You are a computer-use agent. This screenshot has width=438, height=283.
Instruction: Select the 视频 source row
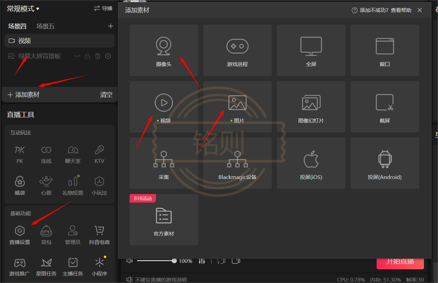point(60,41)
